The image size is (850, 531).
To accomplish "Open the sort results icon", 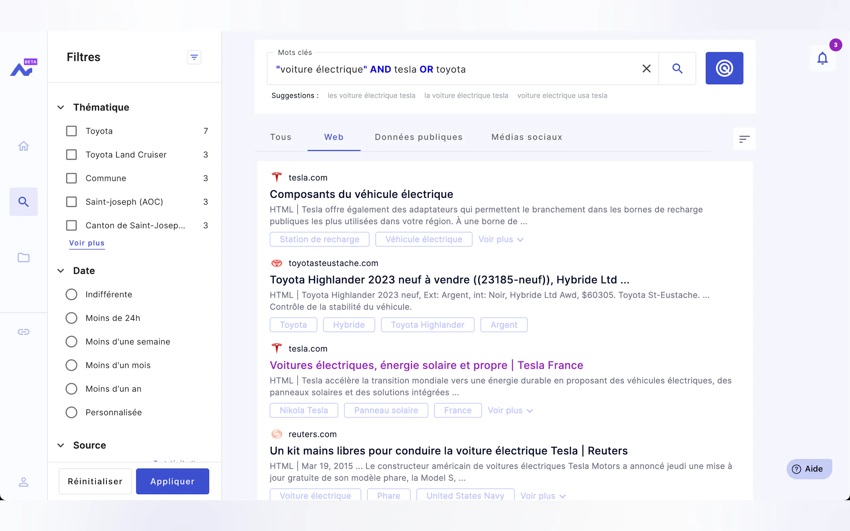I will click(x=744, y=139).
